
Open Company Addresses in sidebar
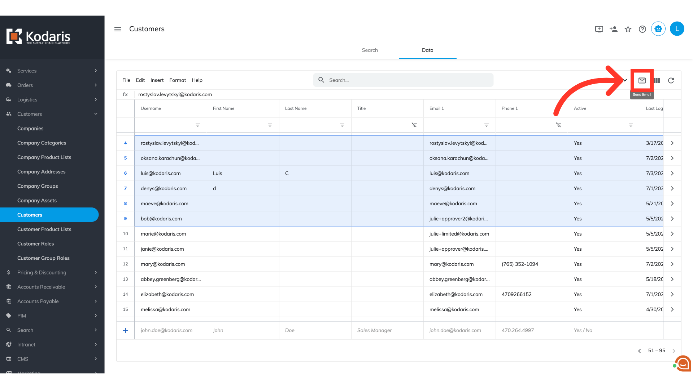pyautogui.click(x=42, y=171)
